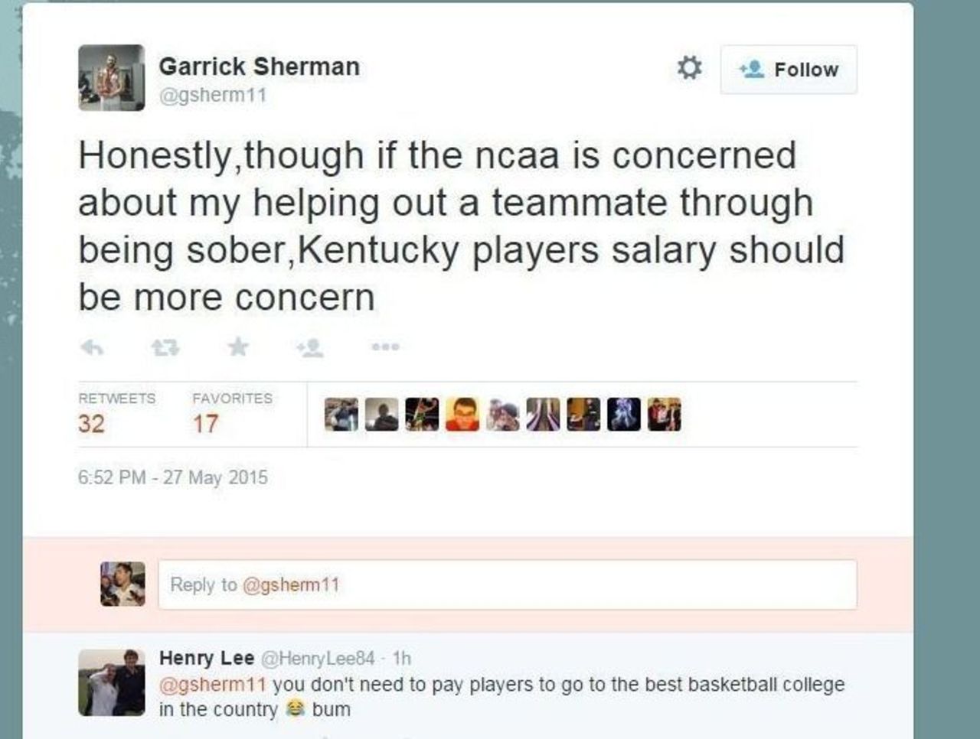Image resolution: width=980 pixels, height=739 pixels.
Task: Open the three-dots more options menu
Action: click(x=385, y=347)
